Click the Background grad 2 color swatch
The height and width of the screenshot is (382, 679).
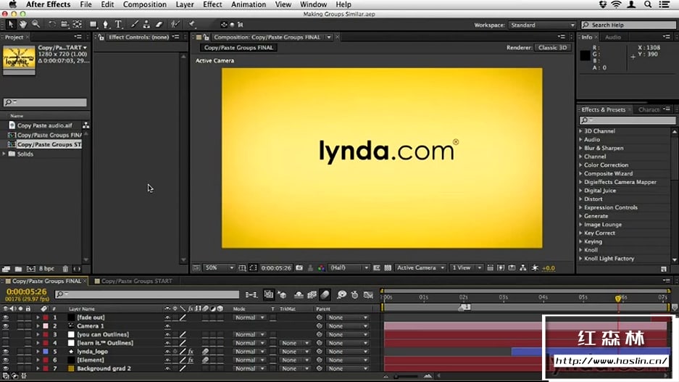(72, 368)
